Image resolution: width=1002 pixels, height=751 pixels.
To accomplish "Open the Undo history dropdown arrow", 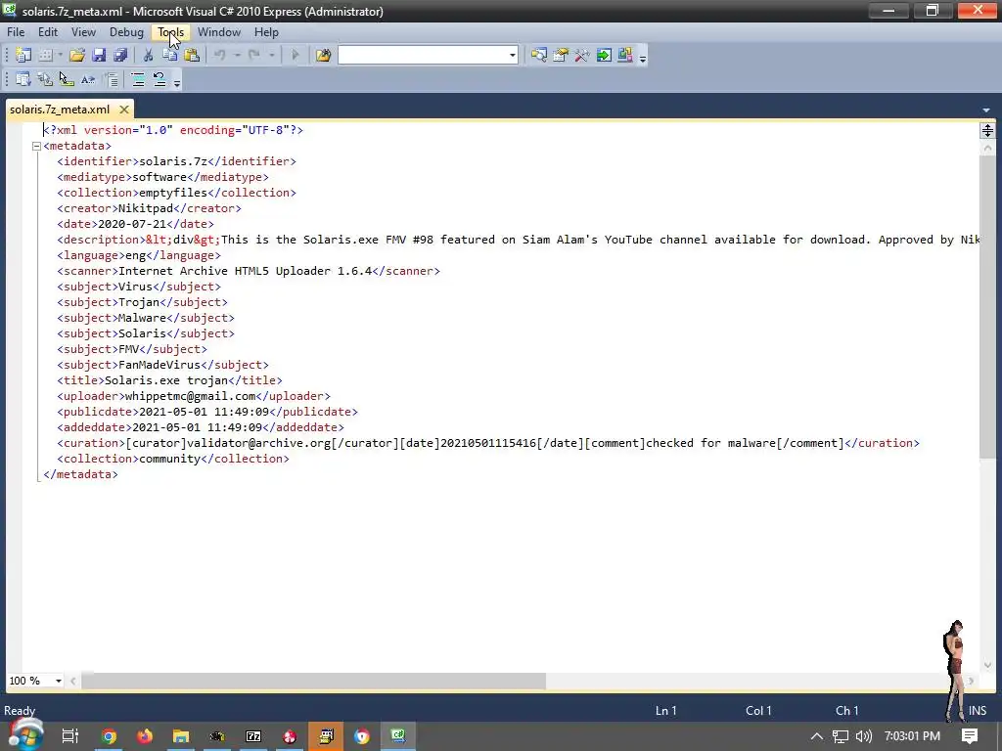I will point(237,56).
